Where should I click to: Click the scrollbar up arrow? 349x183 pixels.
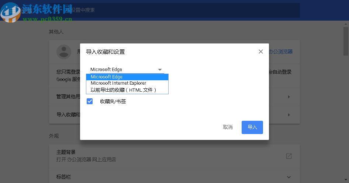[x=346, y=24]
